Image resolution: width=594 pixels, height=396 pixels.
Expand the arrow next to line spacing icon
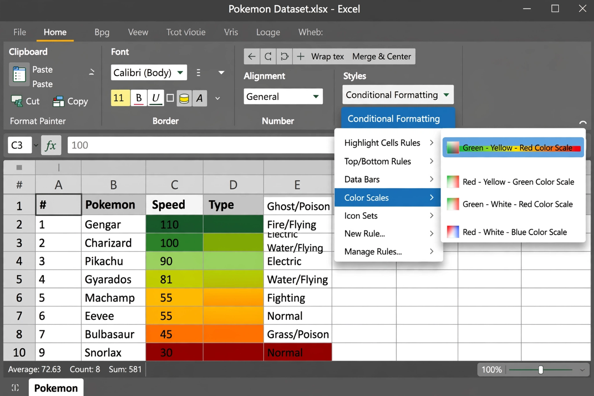(x=221, y=72)
